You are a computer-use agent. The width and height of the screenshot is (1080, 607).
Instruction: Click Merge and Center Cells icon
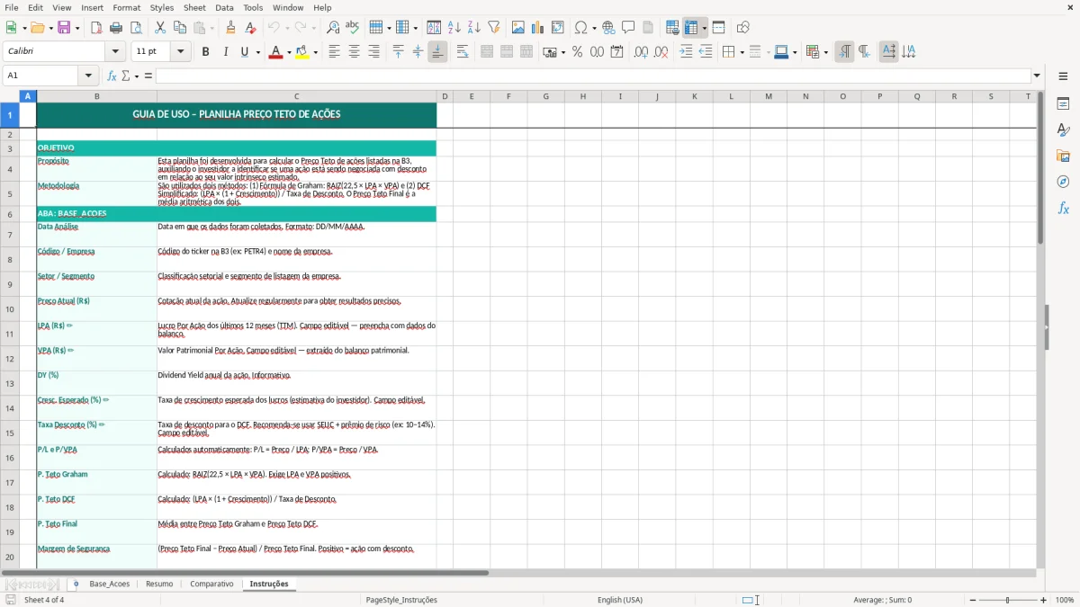tap(487, 52)
